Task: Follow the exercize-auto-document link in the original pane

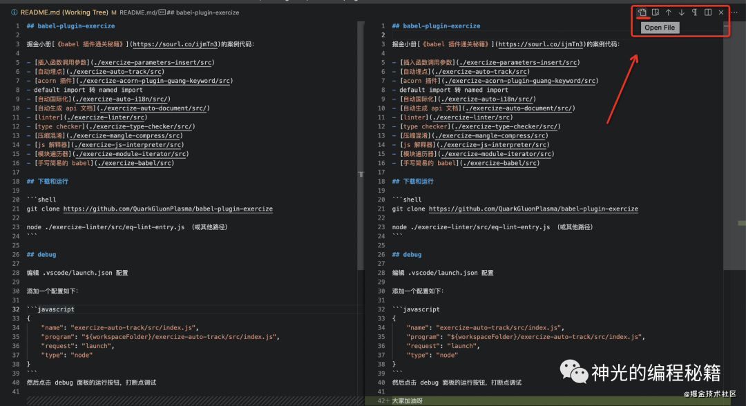Action: point(154,108)
